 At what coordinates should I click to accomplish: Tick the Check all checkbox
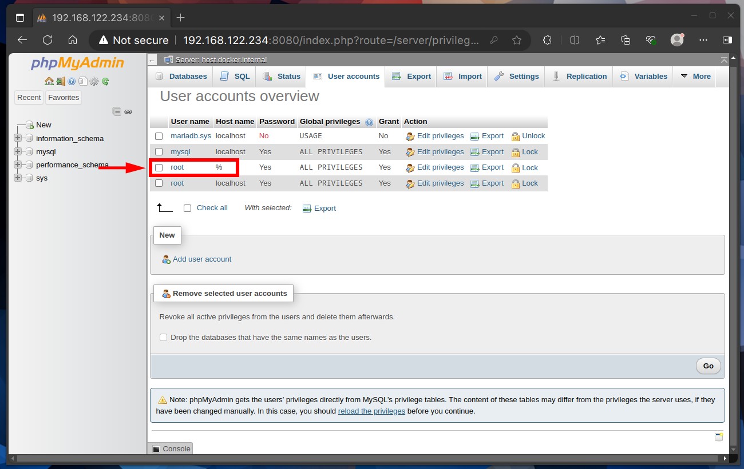[187, 209]
